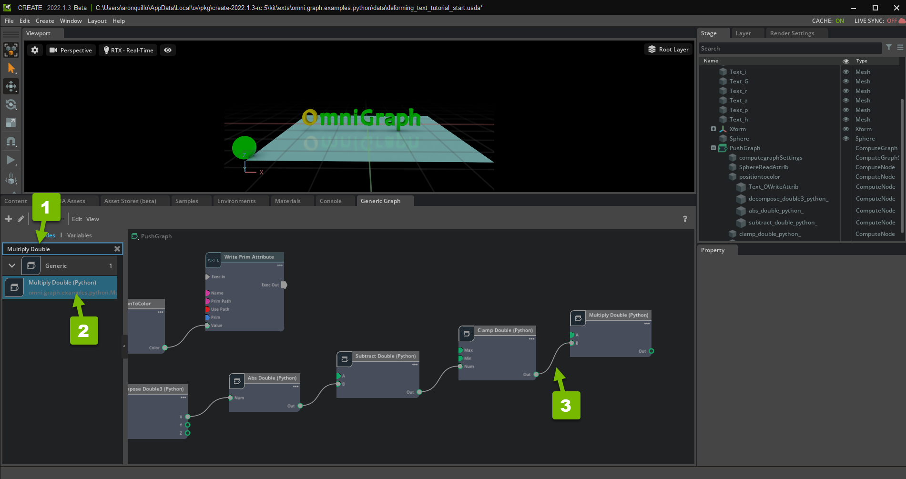Hide the Text_G mesh visibility eye
Viewport: 906px width, 479px height.
(x=846, y=82)
